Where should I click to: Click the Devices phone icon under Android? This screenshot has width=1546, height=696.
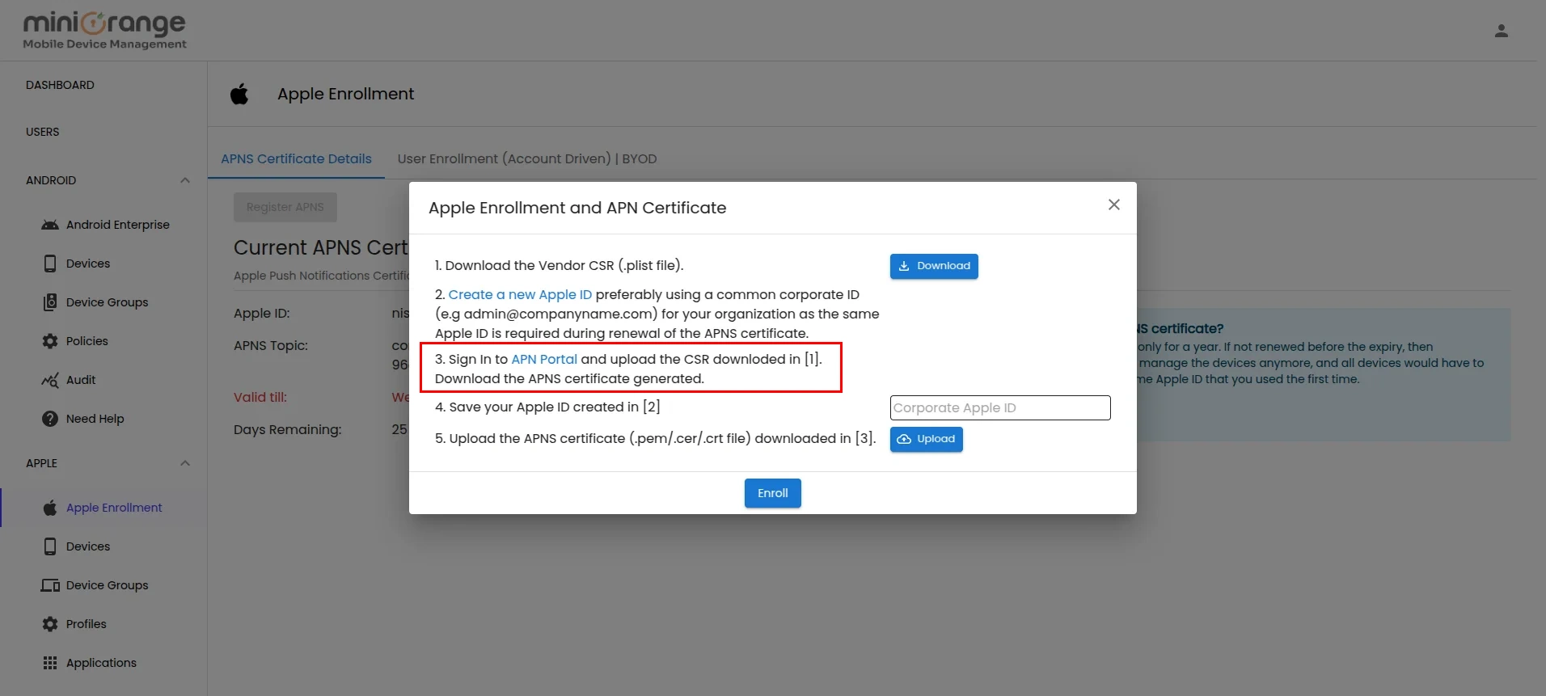pos(50,264)
